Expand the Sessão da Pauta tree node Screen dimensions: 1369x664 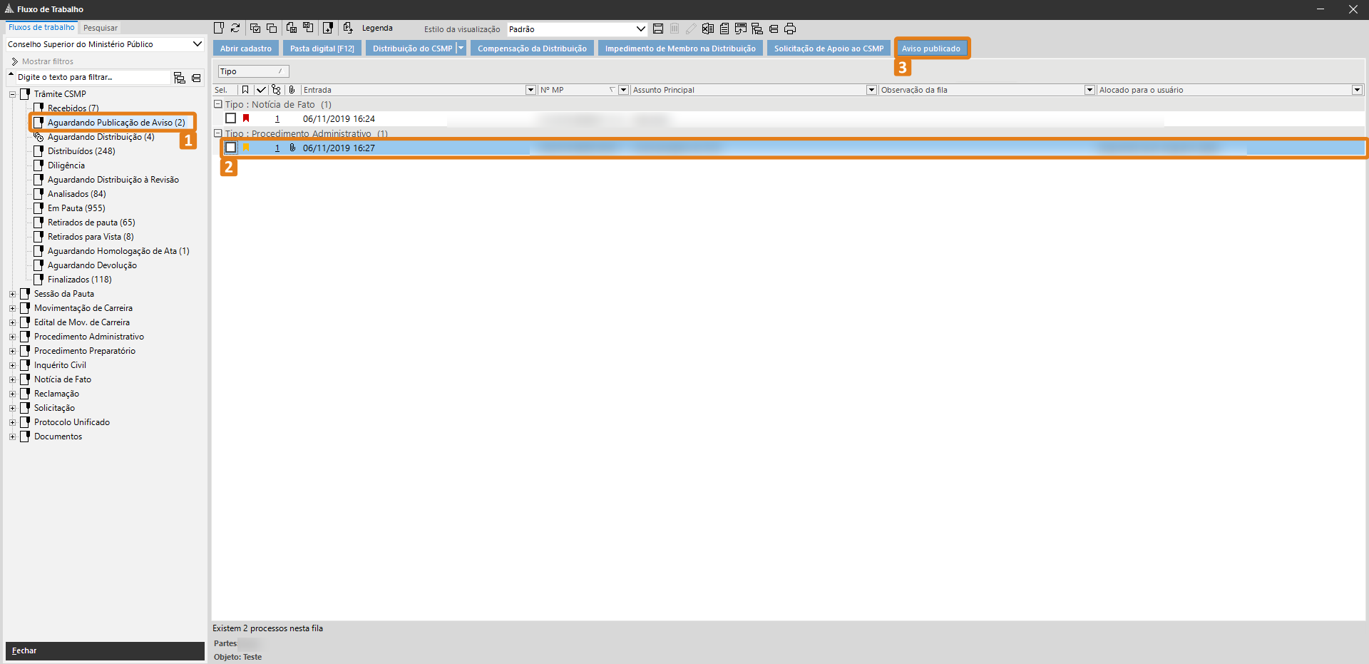[x=12, y=294]
